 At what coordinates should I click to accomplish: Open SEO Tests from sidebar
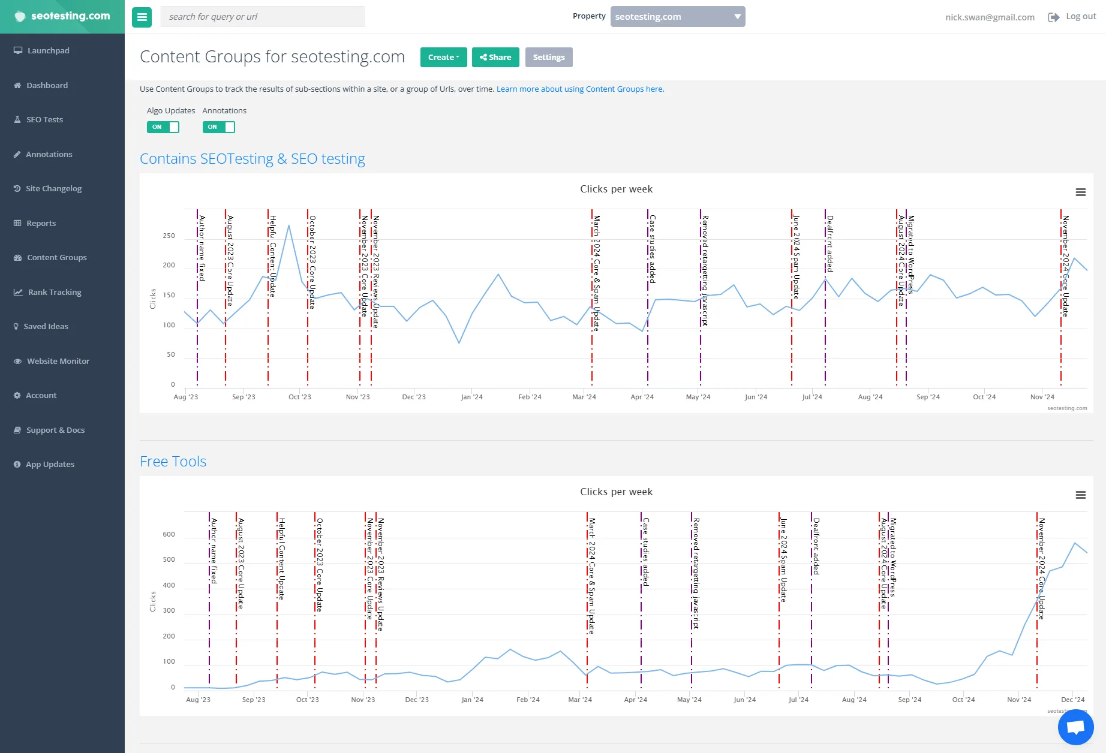coord(44,119)
